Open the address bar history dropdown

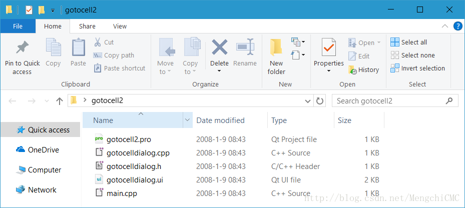[308, 100]
